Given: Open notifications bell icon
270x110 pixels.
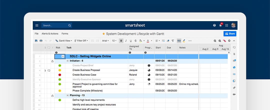Looking at the screenshot, I should [x=220, y=25].
